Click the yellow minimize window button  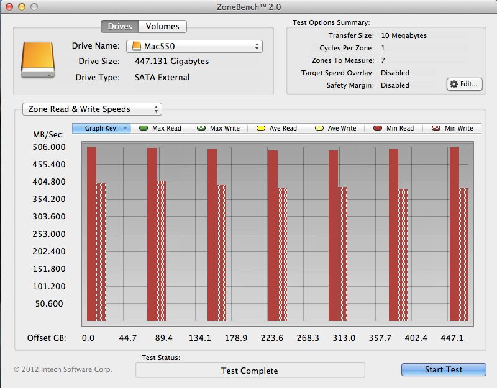22,7
